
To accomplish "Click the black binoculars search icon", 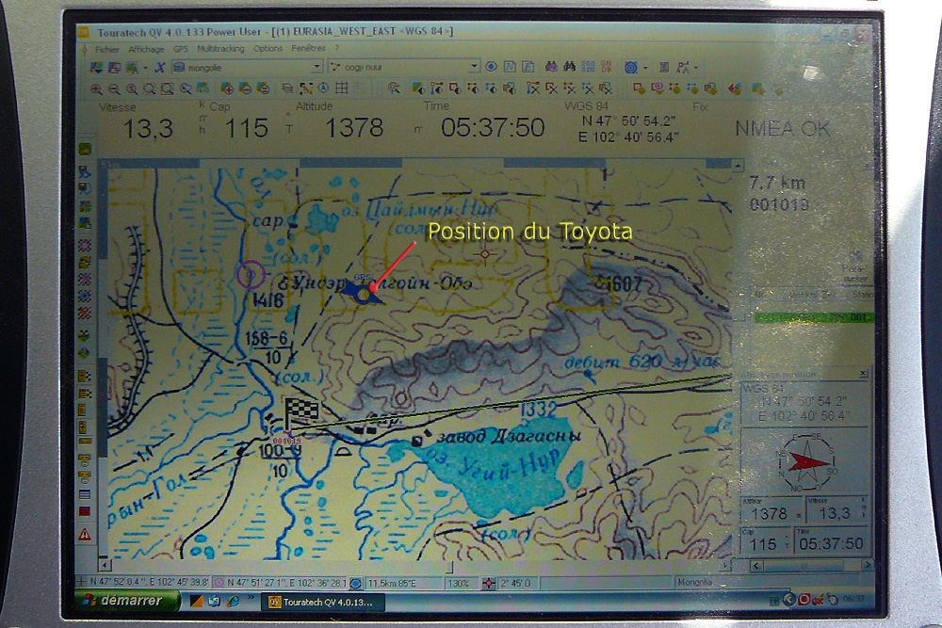I will click(570, 67).
